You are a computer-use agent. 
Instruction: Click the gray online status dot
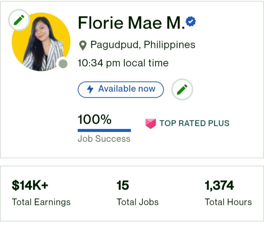point(63,64)
